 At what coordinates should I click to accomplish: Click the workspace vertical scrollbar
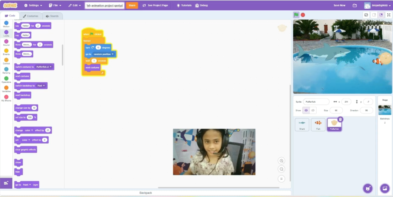(x=290, y=133)
